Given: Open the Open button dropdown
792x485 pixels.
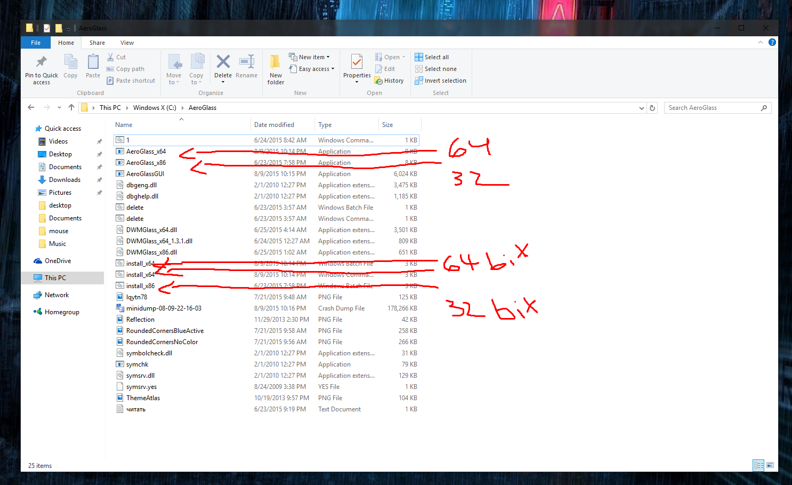Looking at the screenshot, I should (x=403, y=57).
